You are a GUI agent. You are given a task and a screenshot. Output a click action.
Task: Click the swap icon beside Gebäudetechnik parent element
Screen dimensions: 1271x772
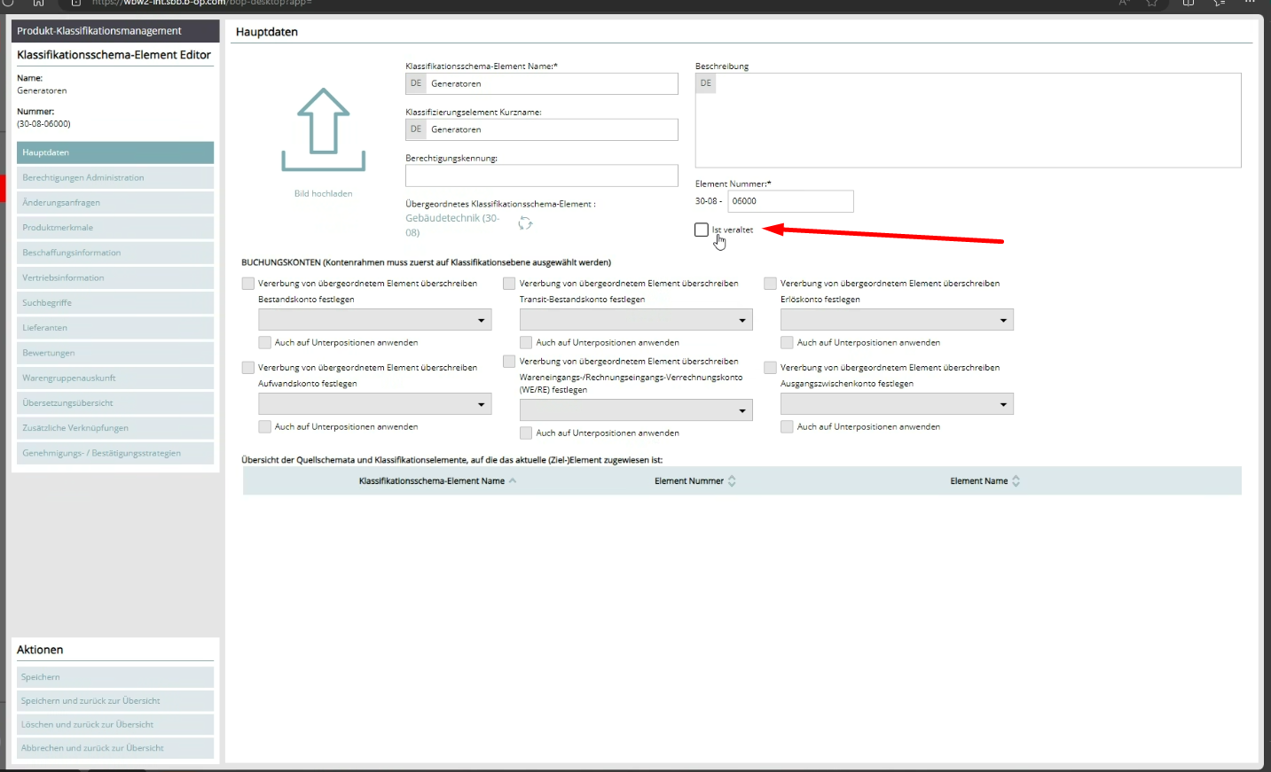(x=525, y=223)
